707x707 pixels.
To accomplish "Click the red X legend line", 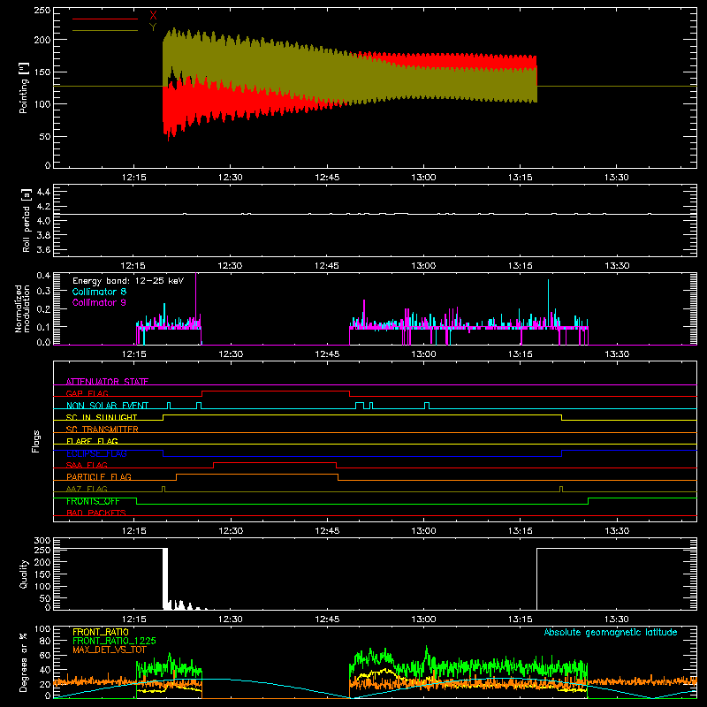I will tap(105, 19).
